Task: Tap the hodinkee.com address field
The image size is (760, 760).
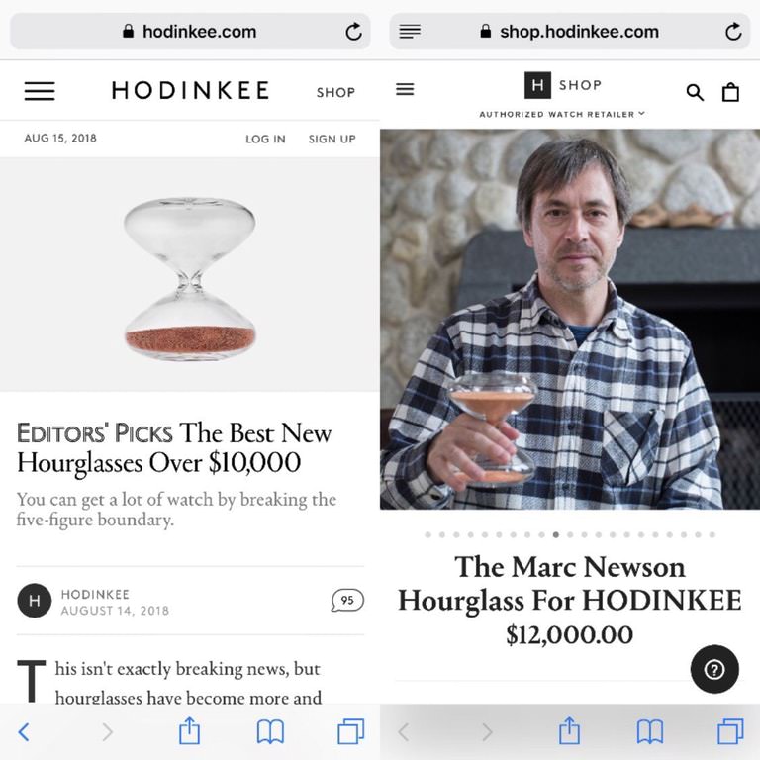Action: (190, 32)
